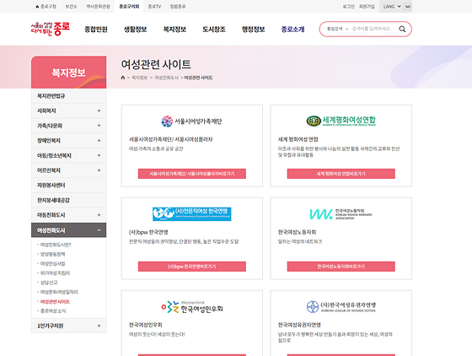Image resolution: width=472 pixels, height=356 pixels.
Task: Switch to the 보건소 top tab
Action: (x=71, y=6)
